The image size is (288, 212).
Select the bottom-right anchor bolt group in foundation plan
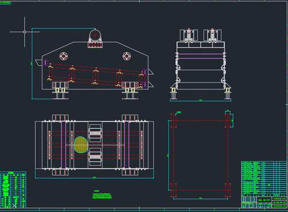coord(228,190)
